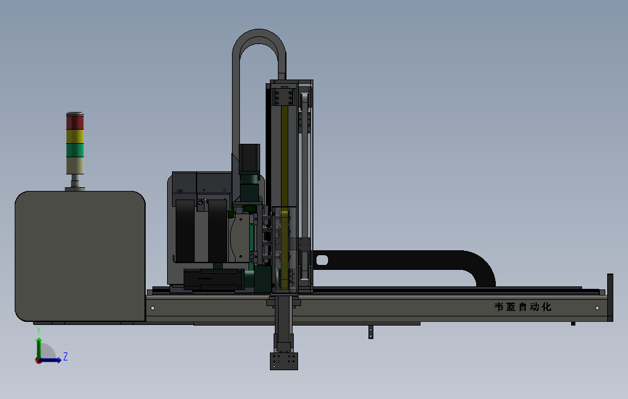
Task: Select the large gray control box on the left
Action: click(x=80, y=256)
